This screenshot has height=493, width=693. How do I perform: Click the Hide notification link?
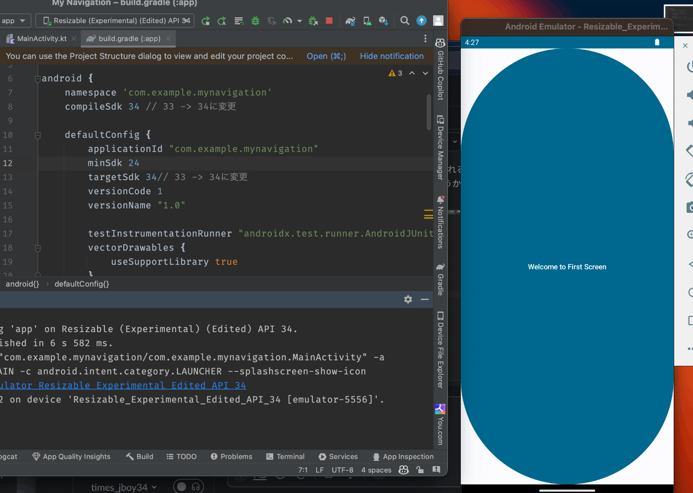[392, 56]
